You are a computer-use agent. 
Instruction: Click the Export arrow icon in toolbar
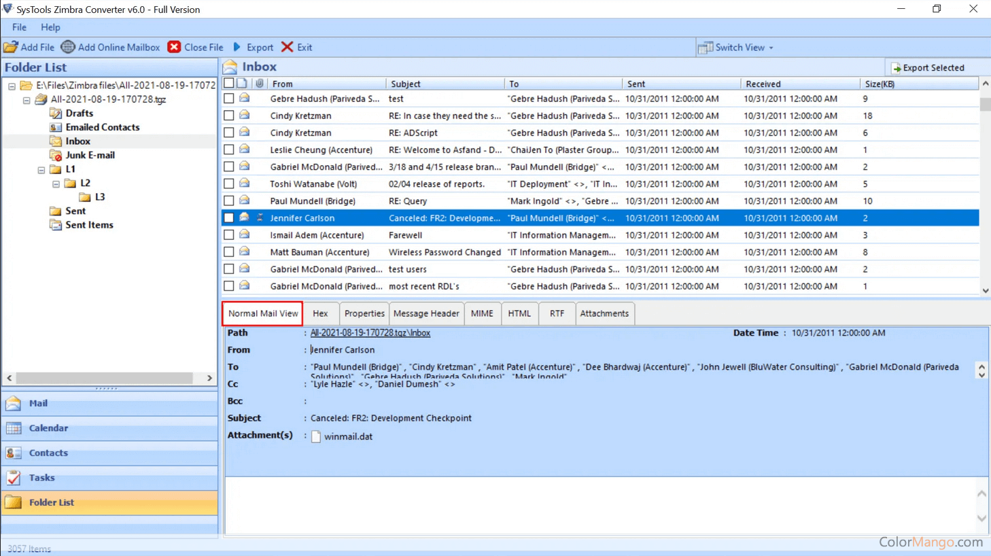237,47
